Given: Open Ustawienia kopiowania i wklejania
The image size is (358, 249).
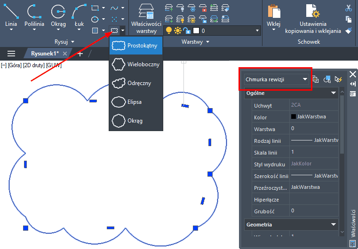Looking at the screenshot, I should (x=313, y=19).
